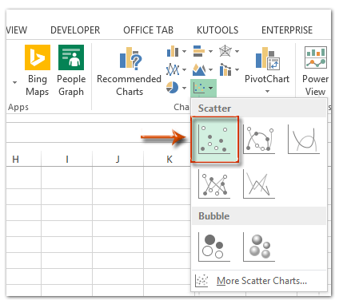Expand column chart dropdown arrow
Image resolution: width=339 pixels, height=304 pixels.
184,51
